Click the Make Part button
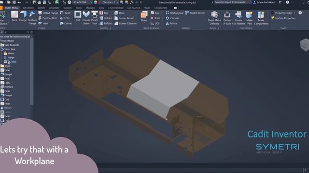The height and width of the screenshot is (173, 309). coord(249,18)
